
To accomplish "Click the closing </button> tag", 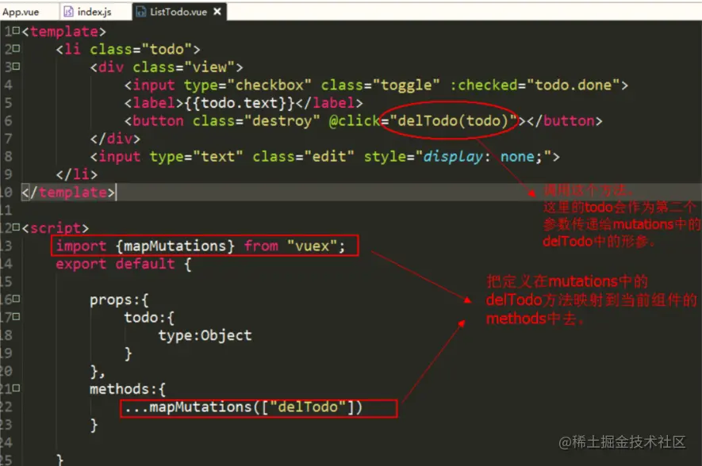I will click(x=564, y=120).
